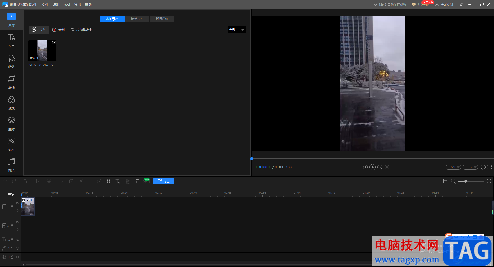
Task: Open the 编辑 menu
Action: point(56,5)
